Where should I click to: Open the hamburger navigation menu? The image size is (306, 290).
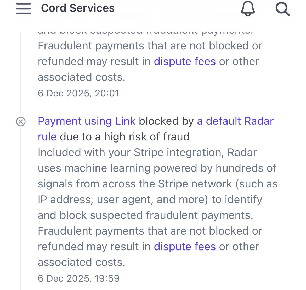pyautogui.click(x=24, y=9)
